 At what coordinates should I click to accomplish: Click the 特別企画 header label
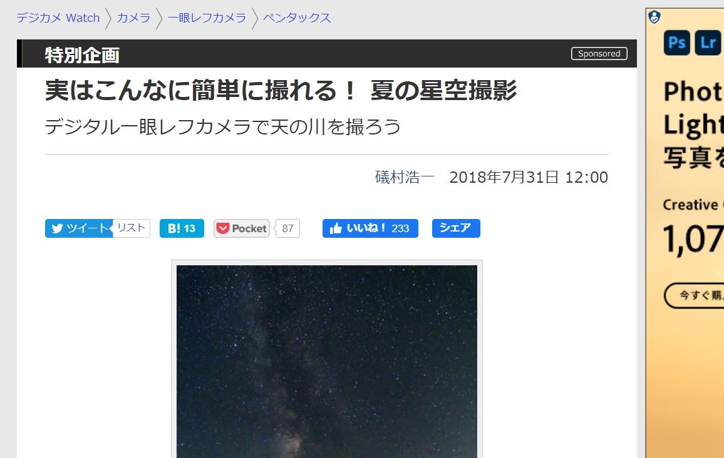(82, 55)
